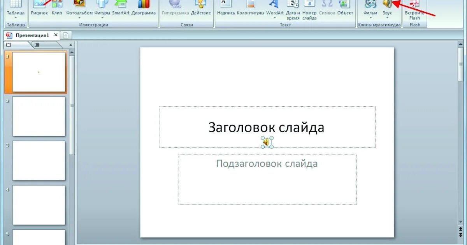Close the slide thumbnails pane

point(70,45)
